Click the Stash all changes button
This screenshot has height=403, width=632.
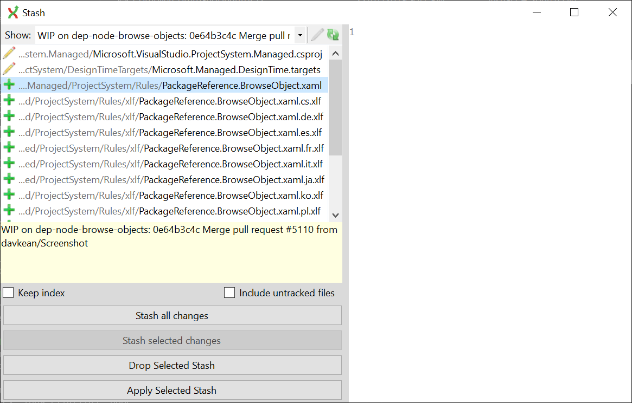tap(171, 315)
